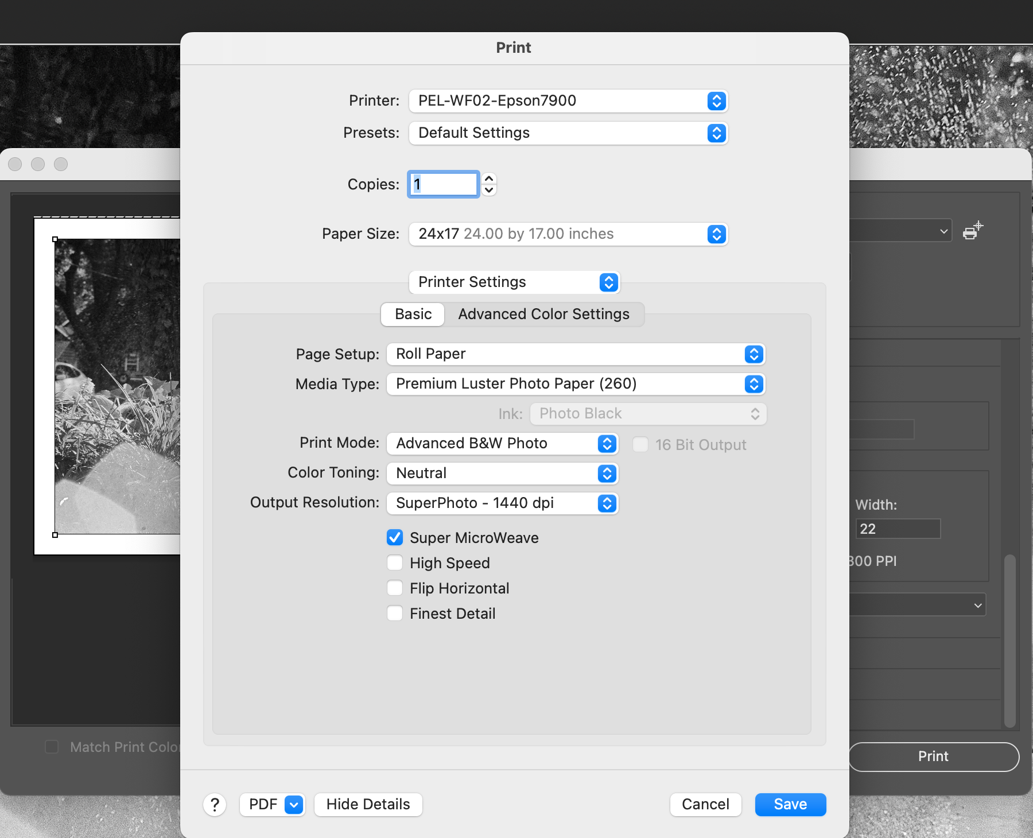The image size is (1033, 838).
Task: Open the disabled Ink Photo Black popup
Action: tap(648, 414)
